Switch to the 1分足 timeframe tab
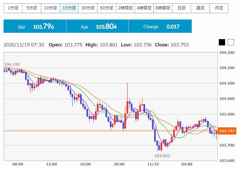Image resolution: width=238 pixels, height=170 pixels. (13, 8)
